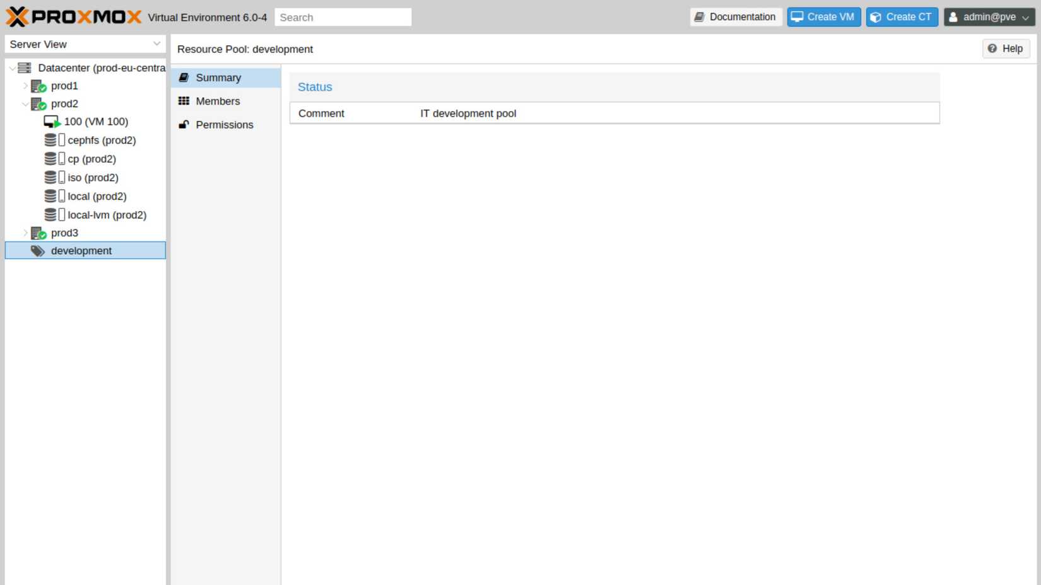Open the Permissions tab
1041x585 pixels.
pyautogui.click(x=226, y=125)
